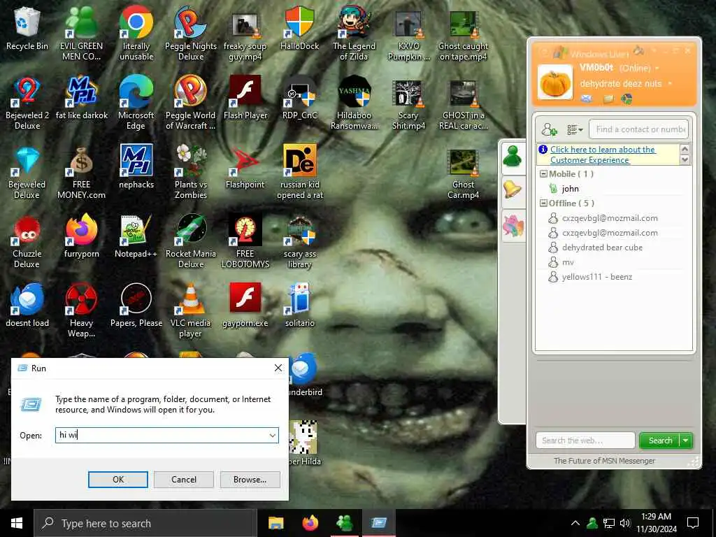Click the pumpkin display picture
This screenshot has height=537, width=716.
[x=555, y=83]
